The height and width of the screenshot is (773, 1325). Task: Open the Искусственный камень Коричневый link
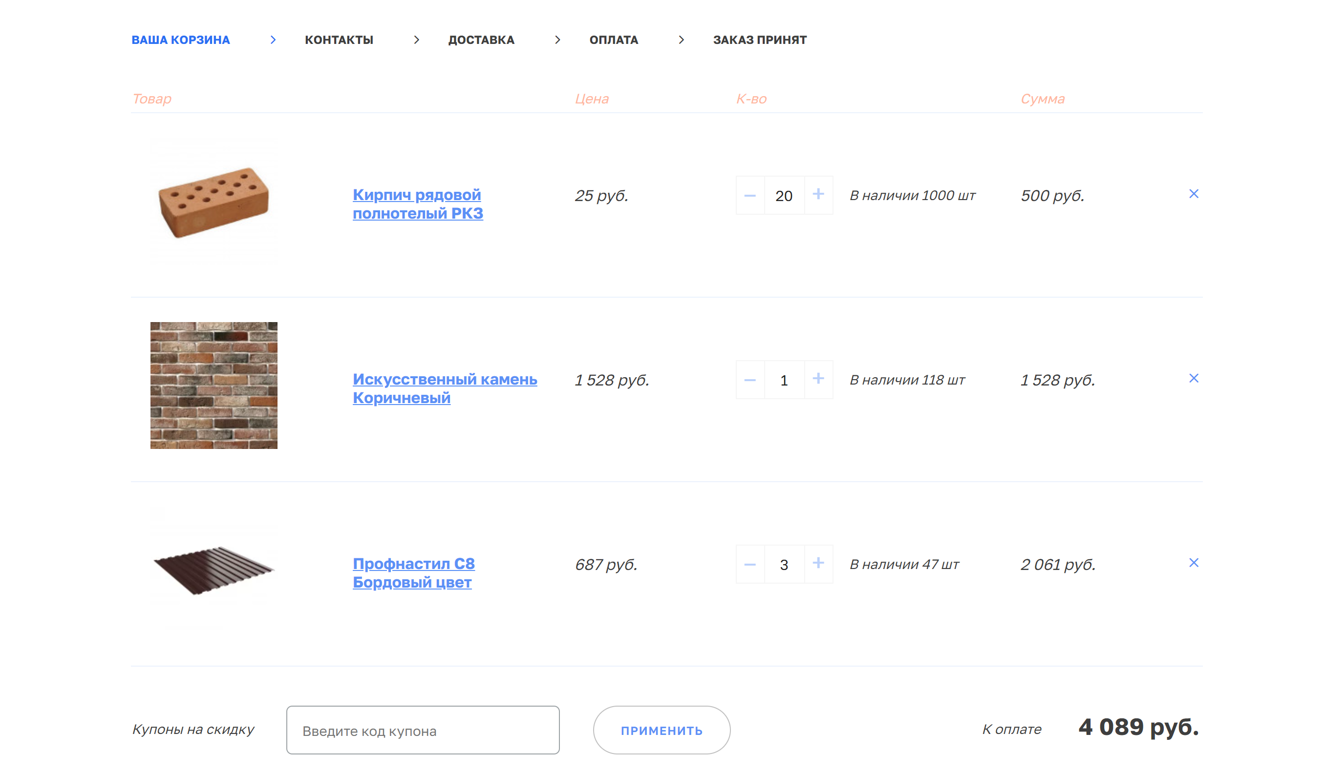tap(444, 388)
